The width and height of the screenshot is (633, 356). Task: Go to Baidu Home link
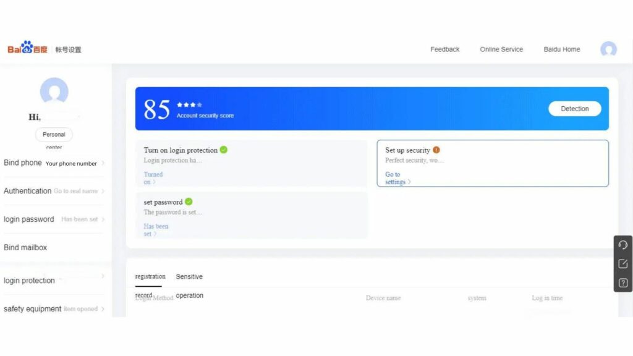pos(561,49)
